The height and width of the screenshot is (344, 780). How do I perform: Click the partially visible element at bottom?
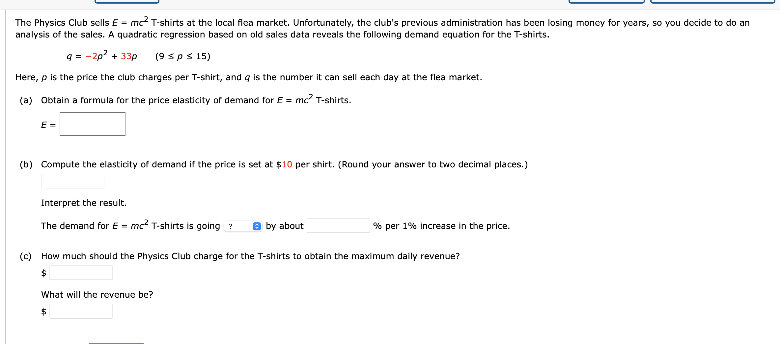[x=116, y=343]
